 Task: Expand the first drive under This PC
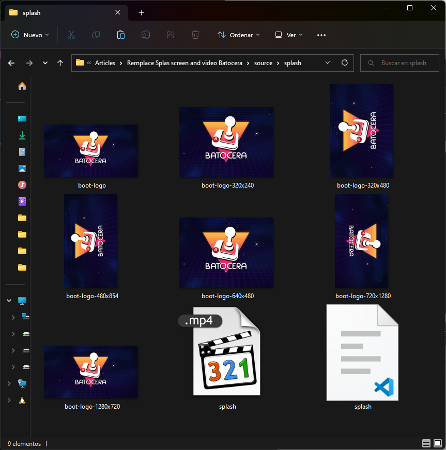13,317
